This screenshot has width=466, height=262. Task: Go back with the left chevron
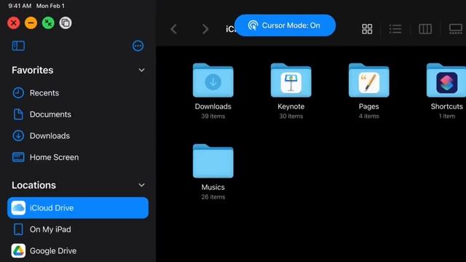pos(174,29)
